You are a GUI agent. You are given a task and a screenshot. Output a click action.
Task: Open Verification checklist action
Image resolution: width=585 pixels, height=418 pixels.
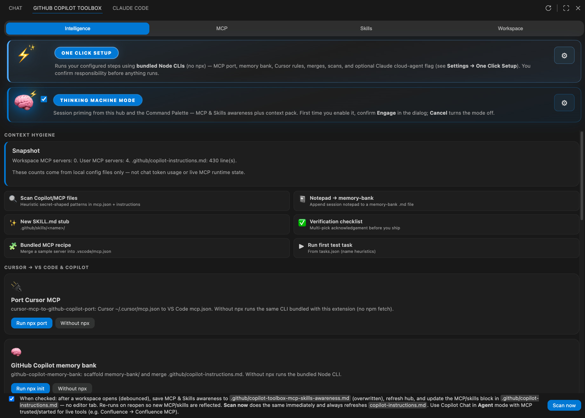(436, 224)
